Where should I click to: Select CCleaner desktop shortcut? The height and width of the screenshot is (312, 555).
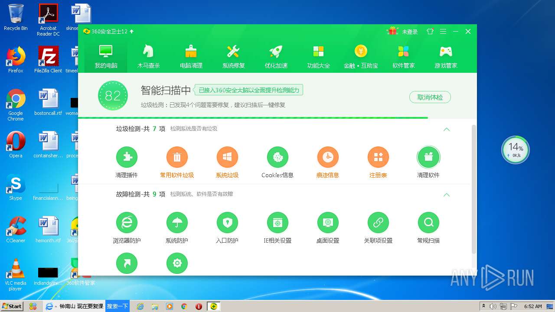coord(16,230)
